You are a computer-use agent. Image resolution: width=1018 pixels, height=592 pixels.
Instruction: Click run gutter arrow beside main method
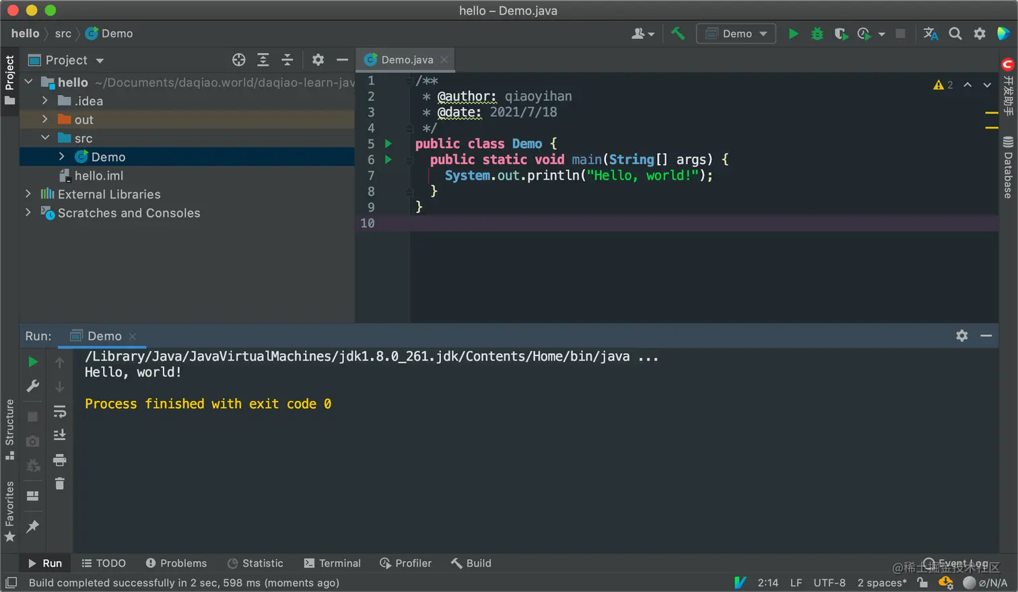pyautogui.click(x=388, y=159)
